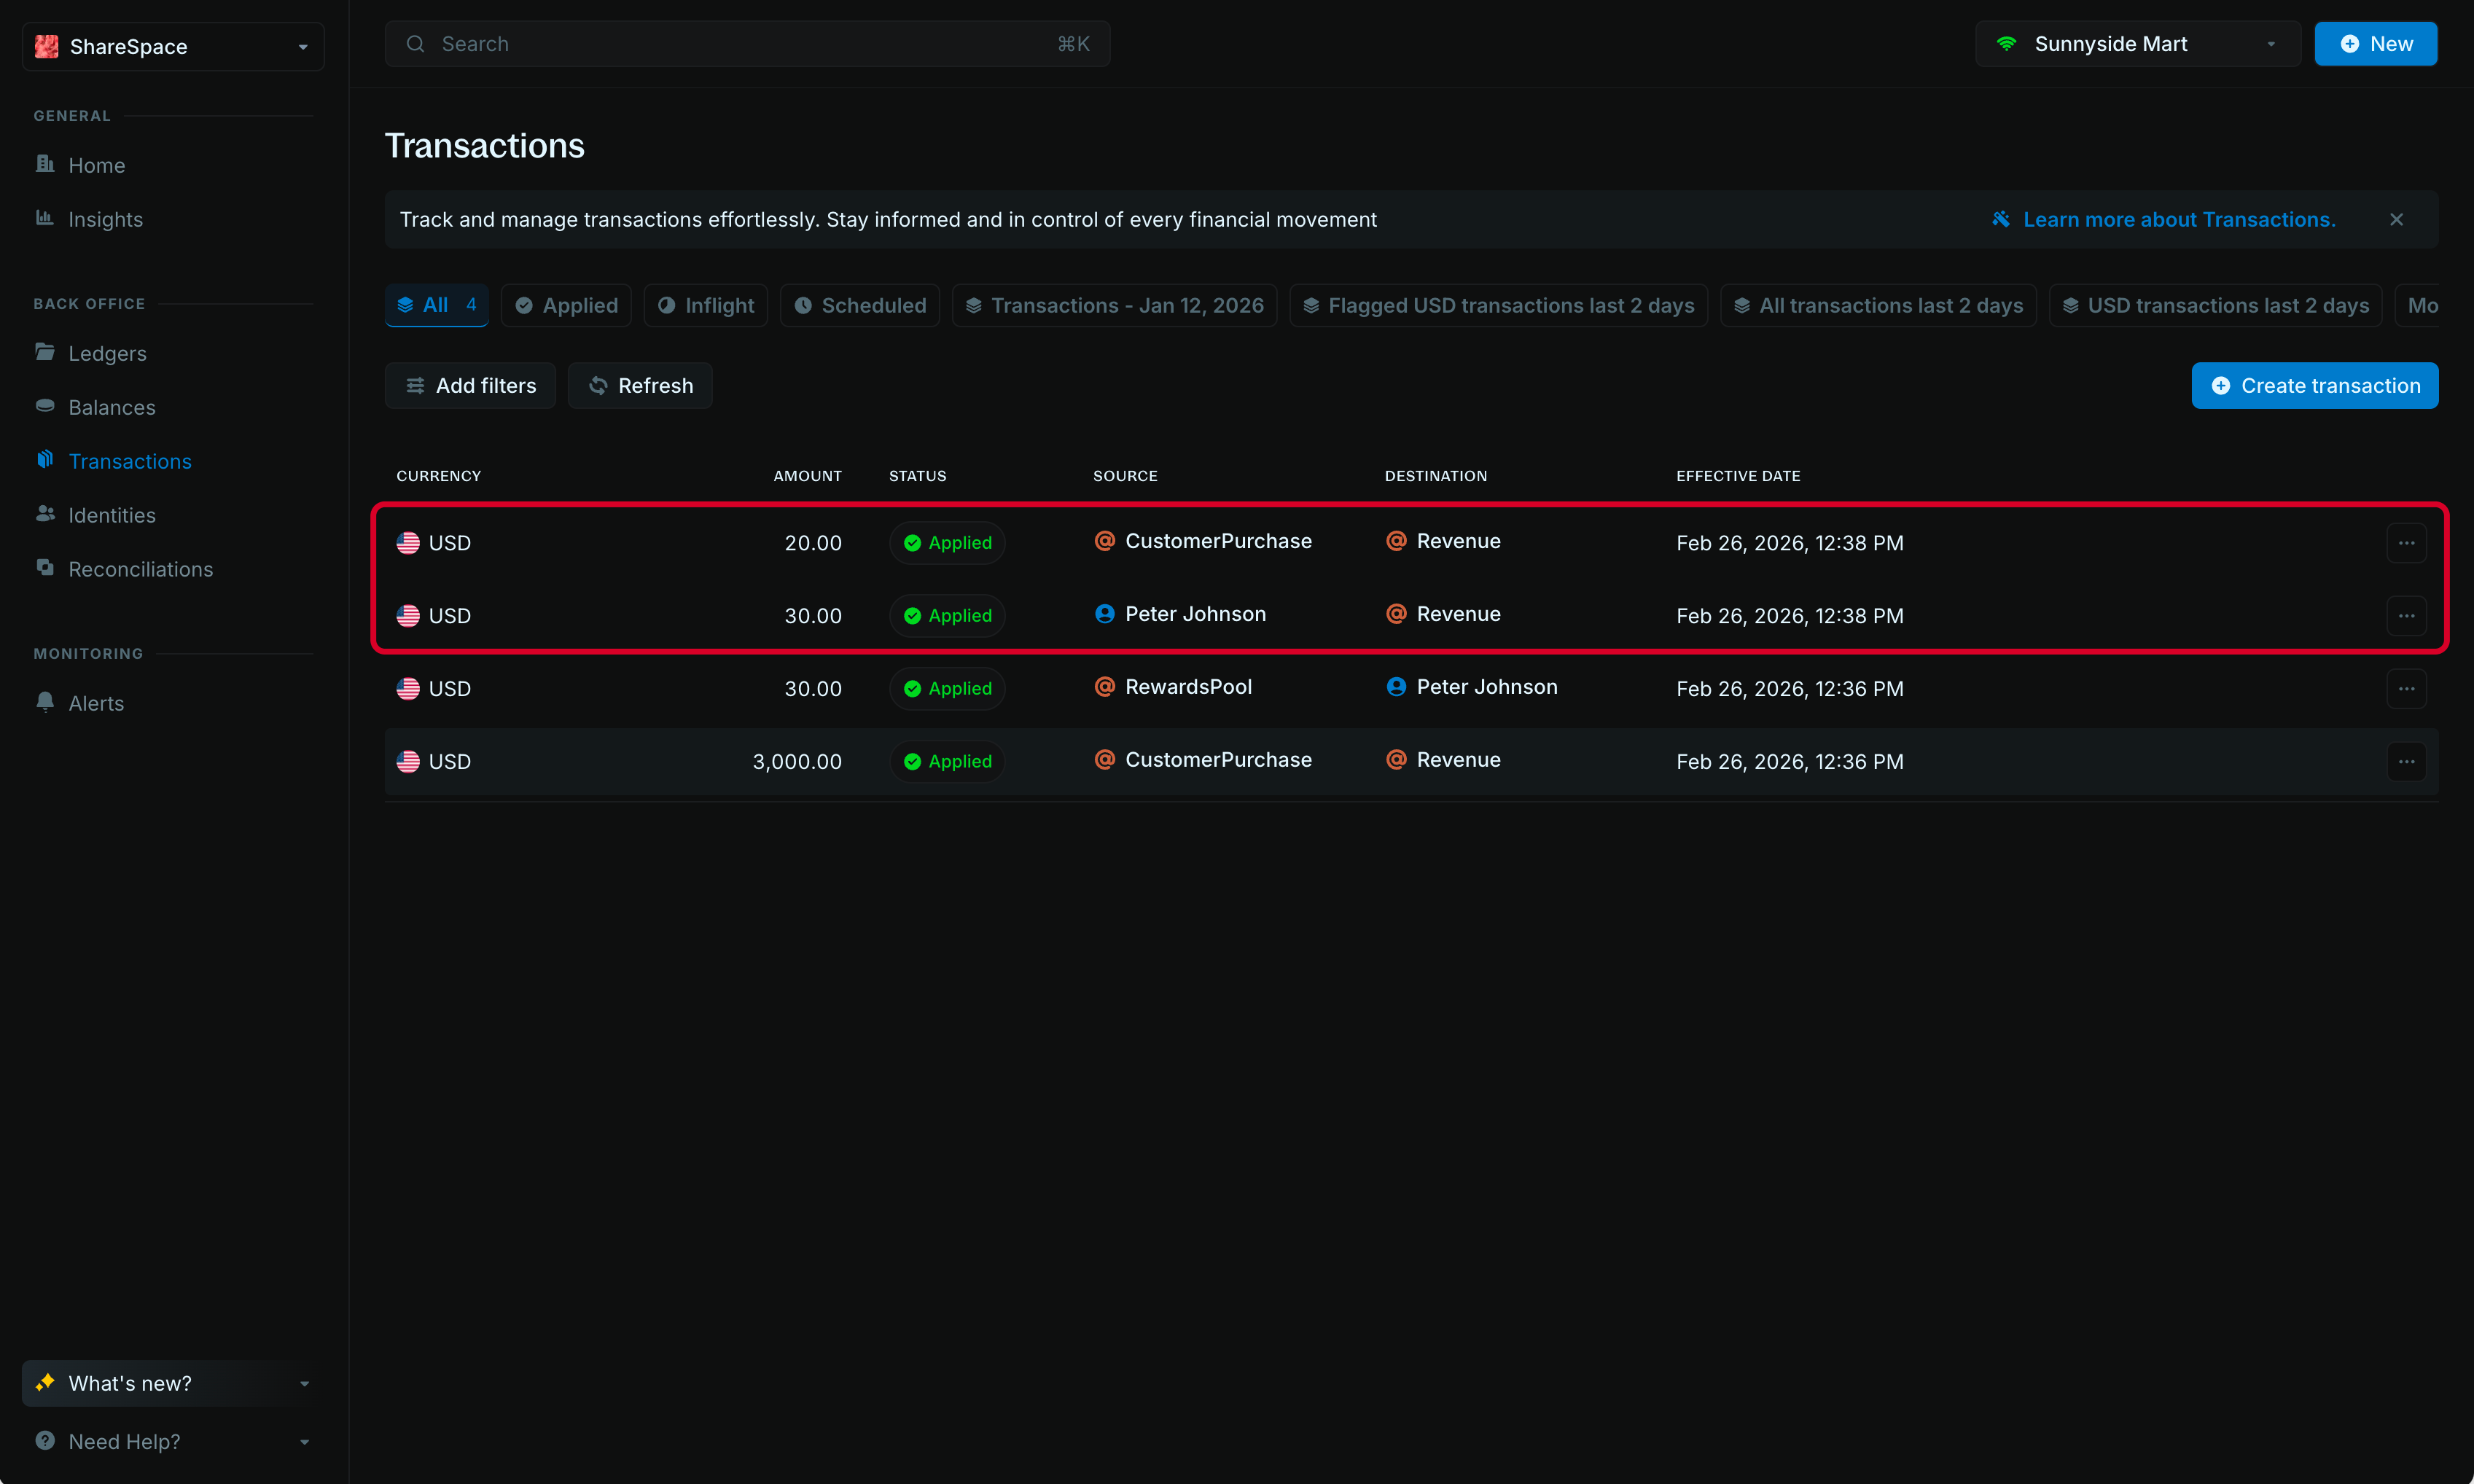2474x1484 pixels.
Task: Go to Ledgers page
Action: point(107,353)
